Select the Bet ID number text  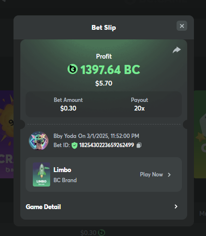[x=107, y=145]
